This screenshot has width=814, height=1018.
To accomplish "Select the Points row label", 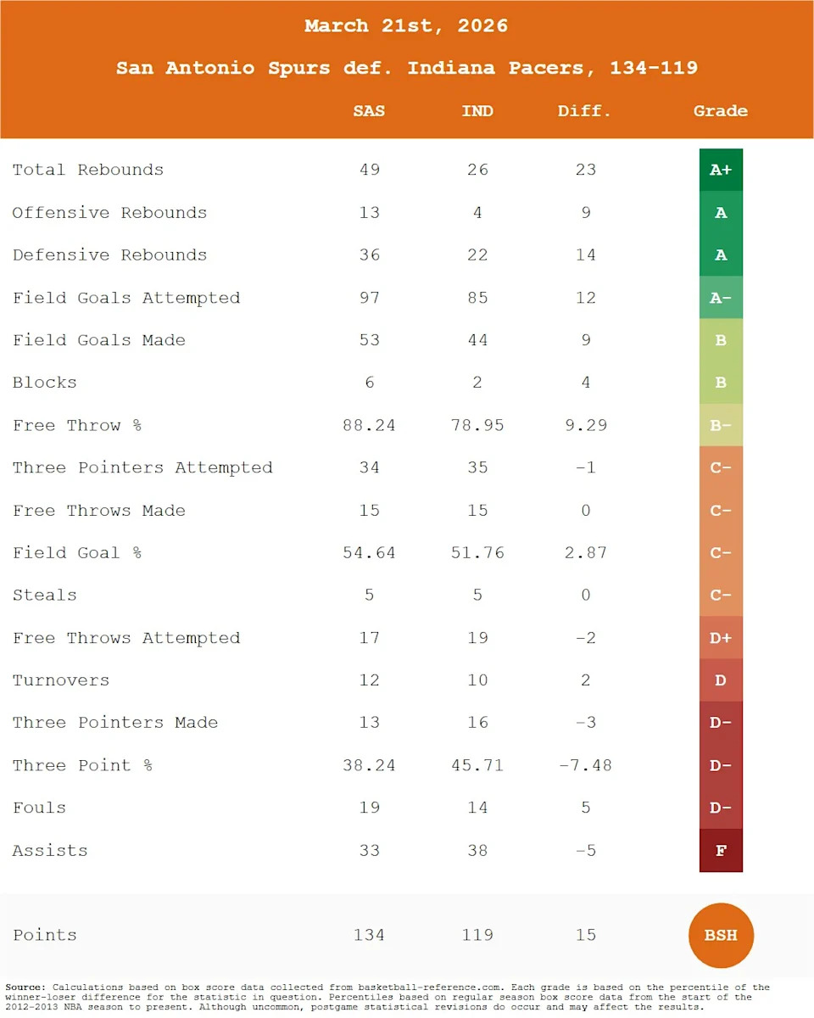I will (45, 935).
